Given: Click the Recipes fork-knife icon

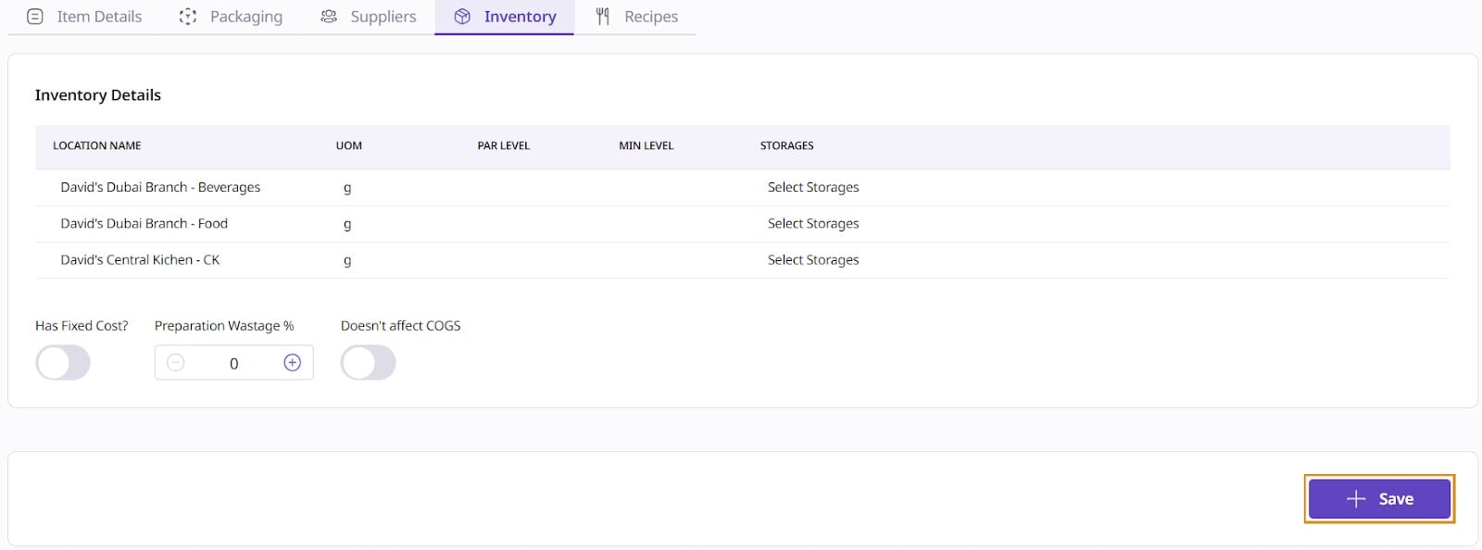Looking at the screenshot, I should pos(603,17).
